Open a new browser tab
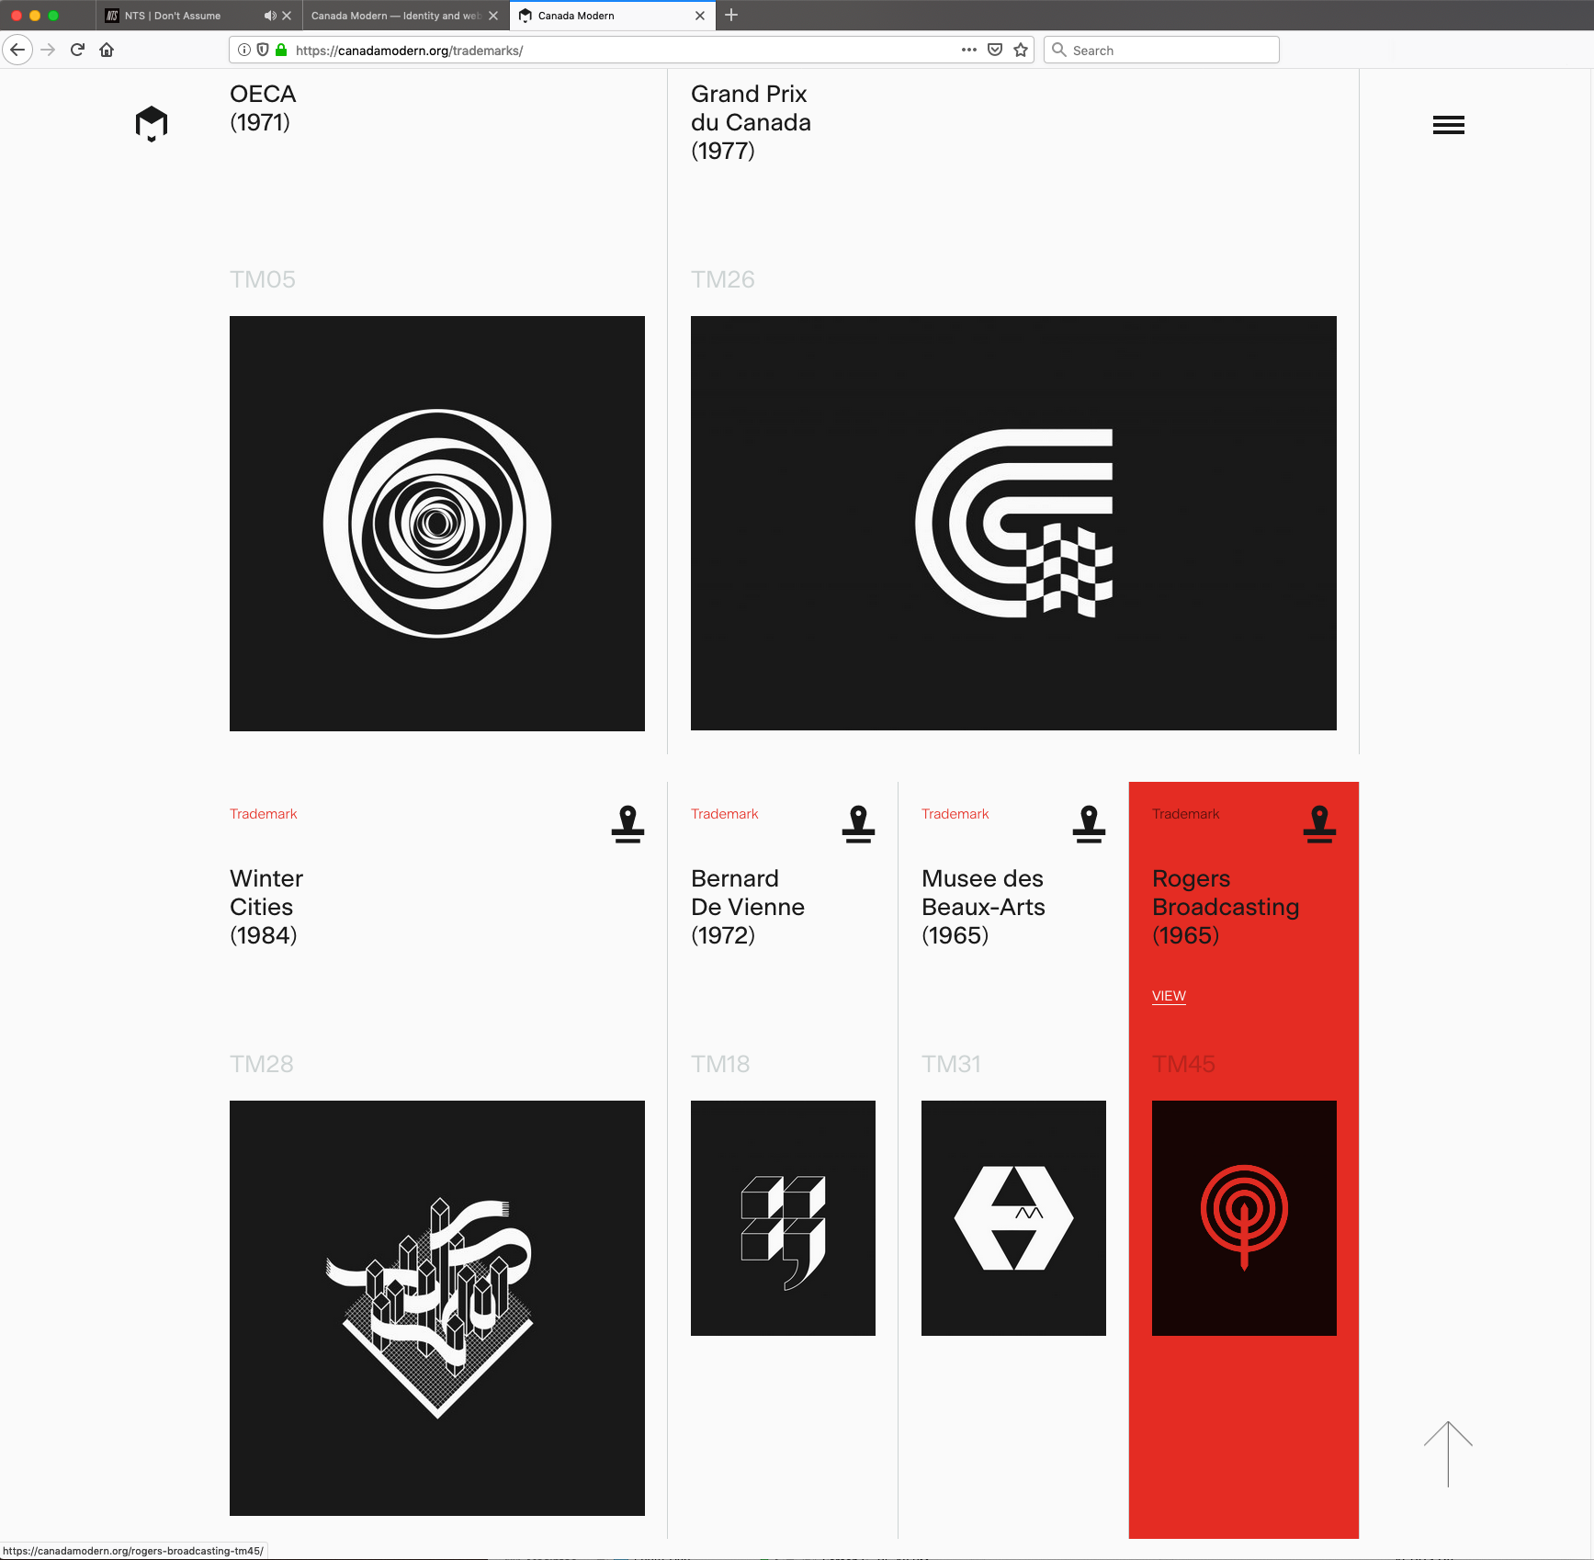The width and height of the screenshot is (1594, 1560). coord(731,16)
